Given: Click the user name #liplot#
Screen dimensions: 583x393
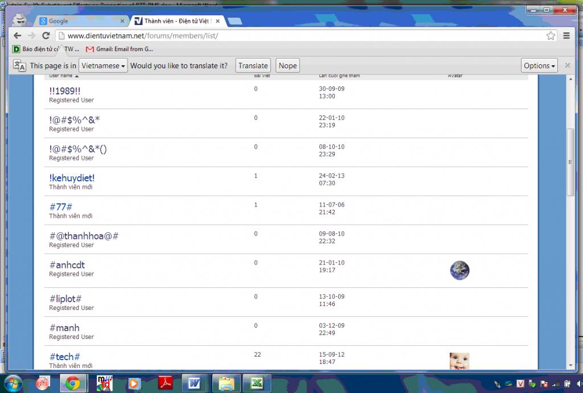Looking at the screenshot, I should (x=65, y=299).
